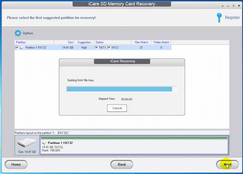Click the Folder Match value 0
The height and width of the screenshot is (174, 243).
161,48
